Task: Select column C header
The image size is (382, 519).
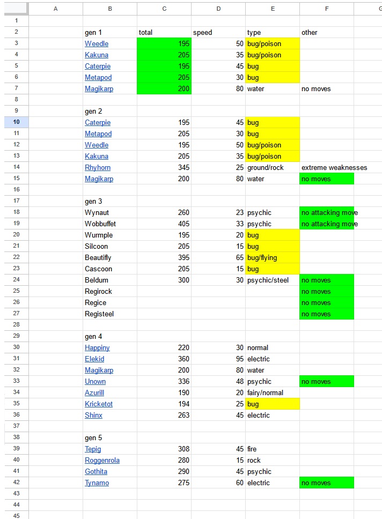Action: click(x=164, y=9)
